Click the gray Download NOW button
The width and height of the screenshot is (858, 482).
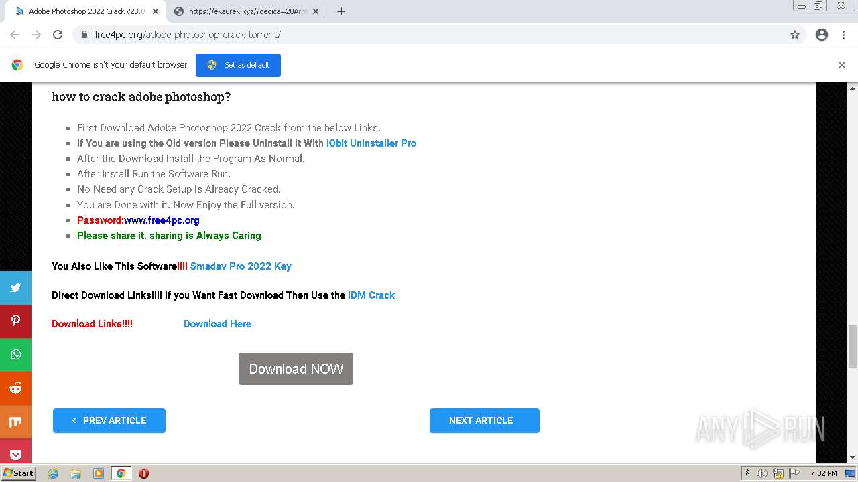click(x=296, y=369)
